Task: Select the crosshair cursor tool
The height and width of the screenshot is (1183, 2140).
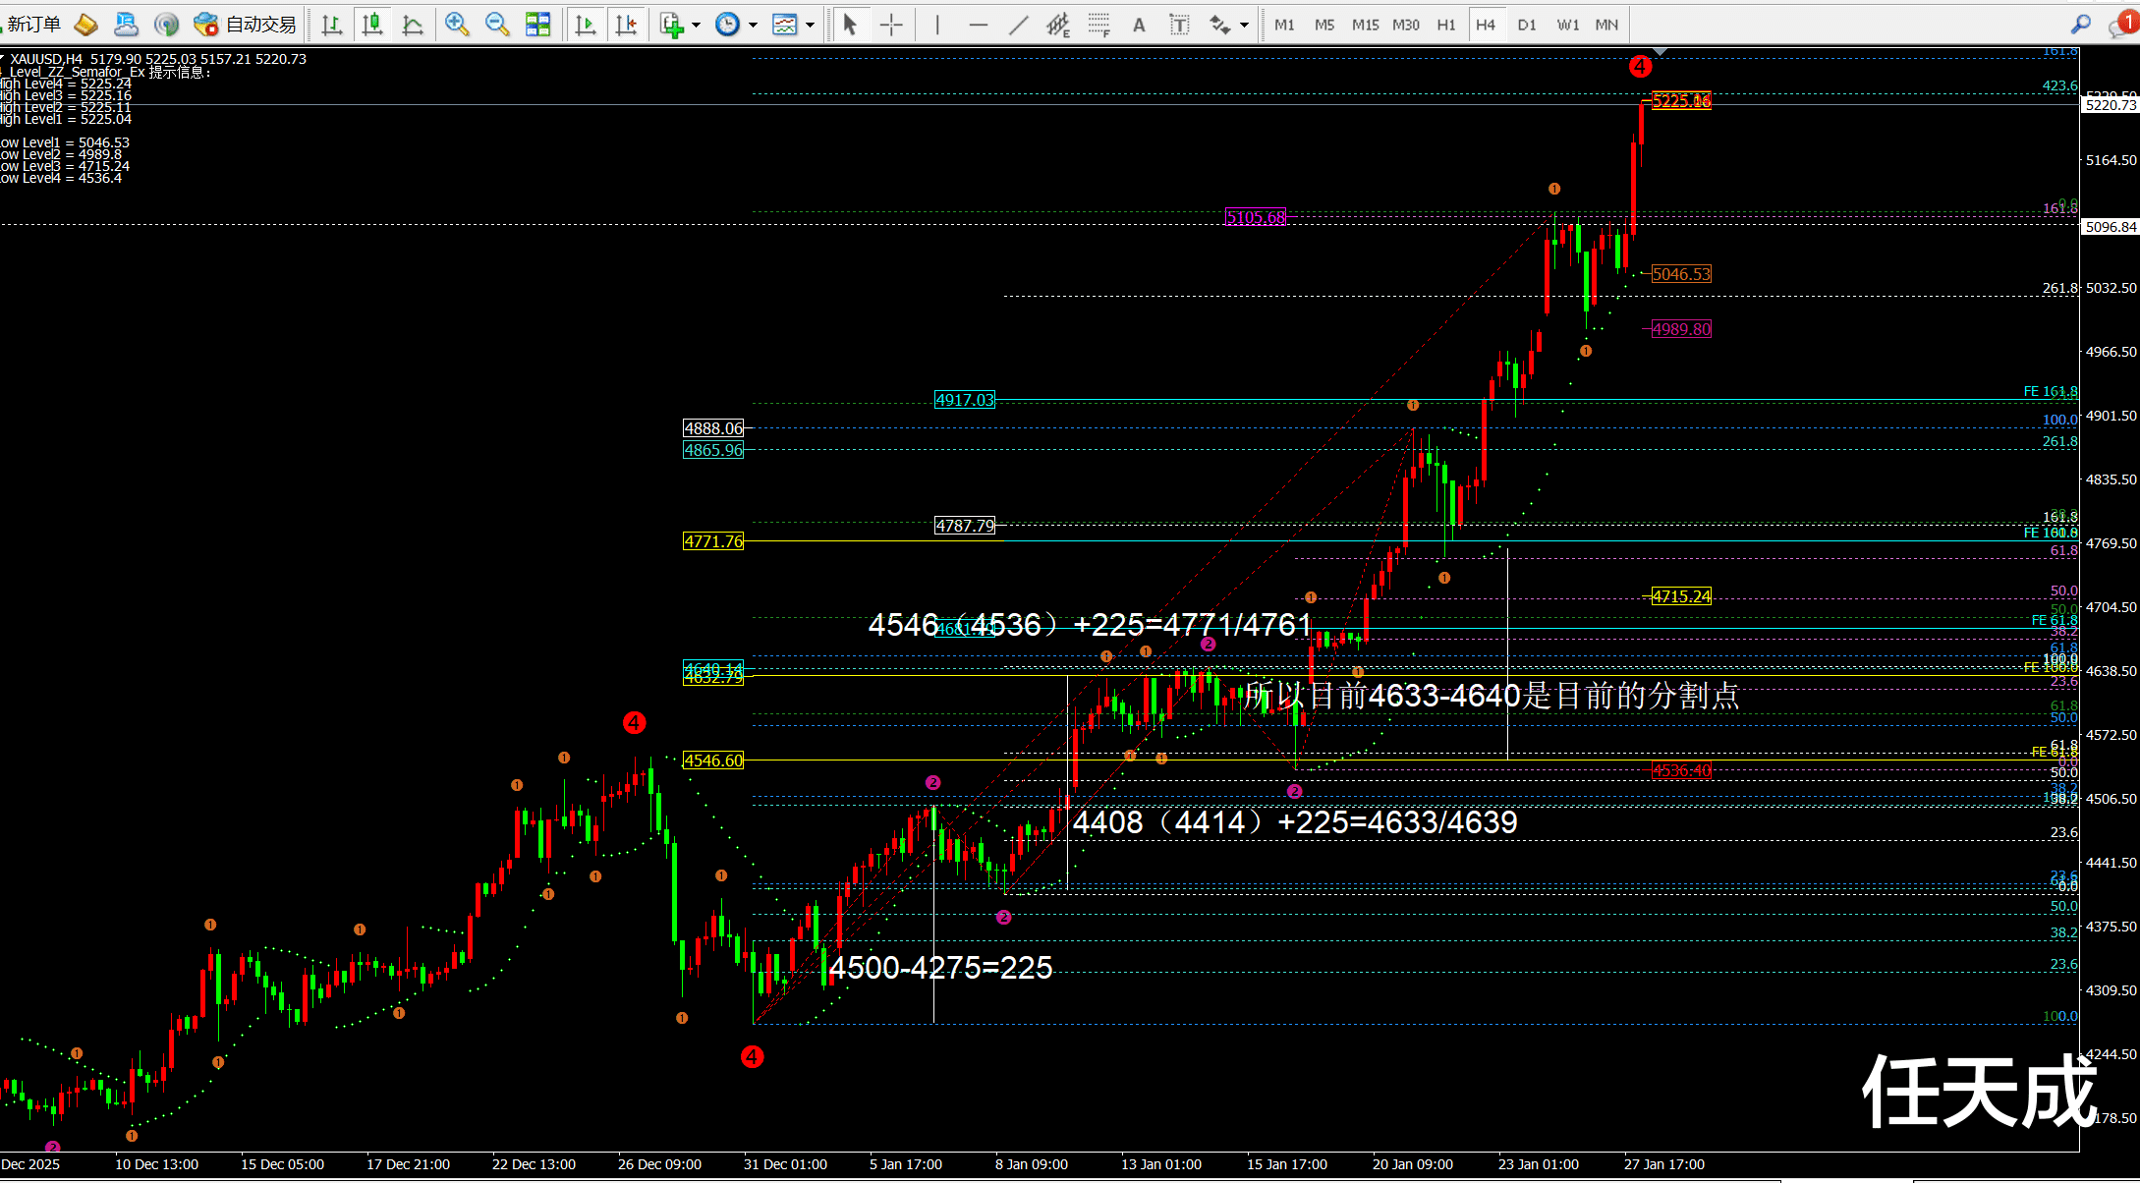Action: 891,25
